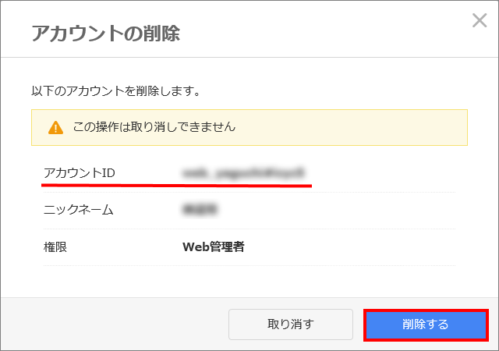Select the アカウントID label
Image resolution: width=499 pixels, height=351 pixels.
point(80,173)
